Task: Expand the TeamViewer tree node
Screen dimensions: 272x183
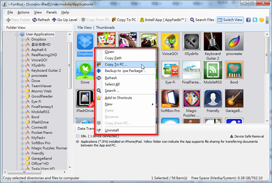Action: pyautogui.click(x=22, y=87)
